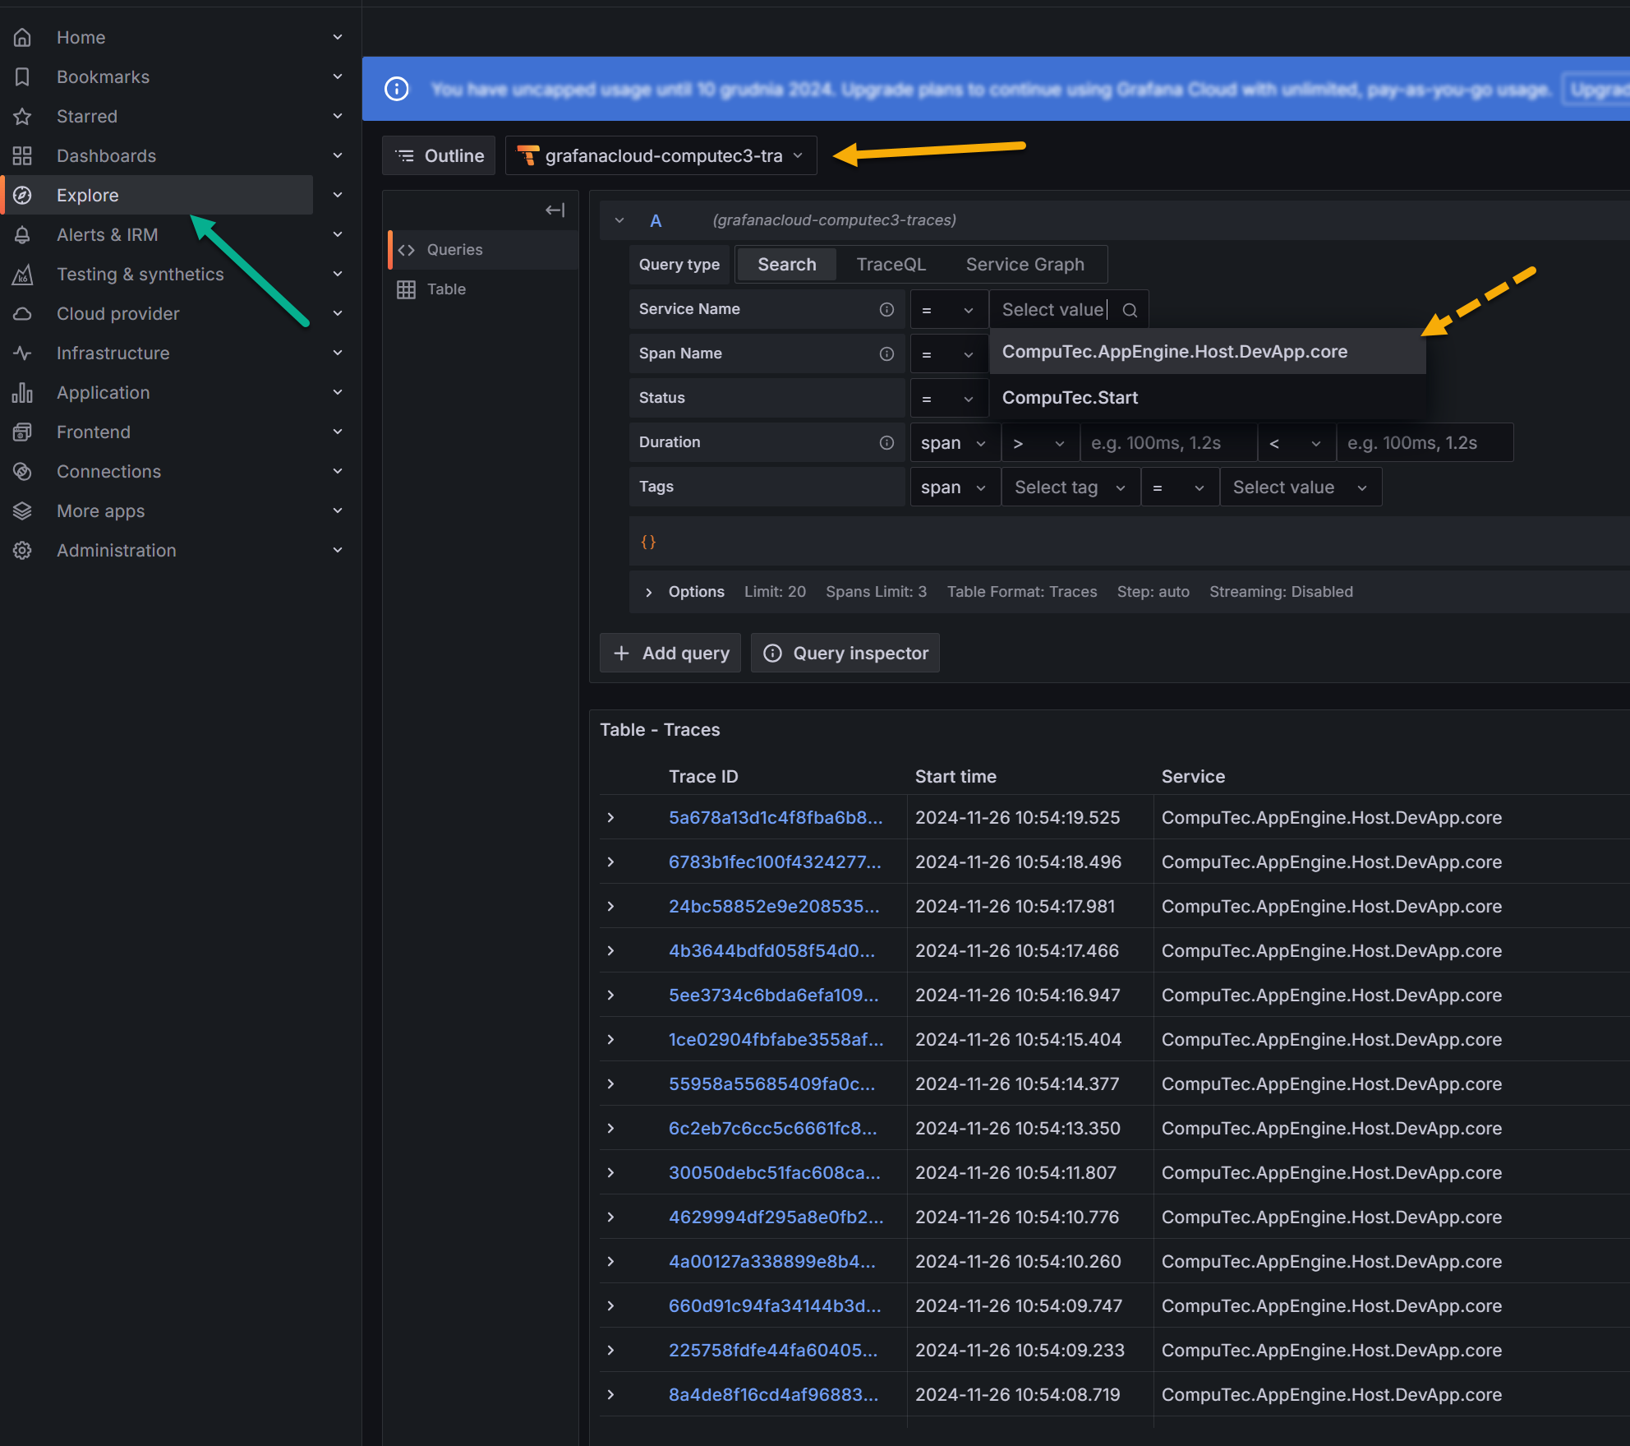This screenshot has width=1630, height=1446.
Task: Click the Duration minimum value input field
Action: (x=1168, y=443)
